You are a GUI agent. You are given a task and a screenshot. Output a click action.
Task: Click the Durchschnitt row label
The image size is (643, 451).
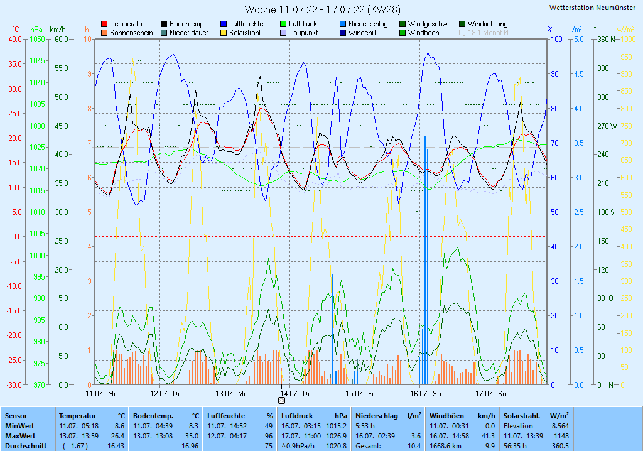(26, 446)
